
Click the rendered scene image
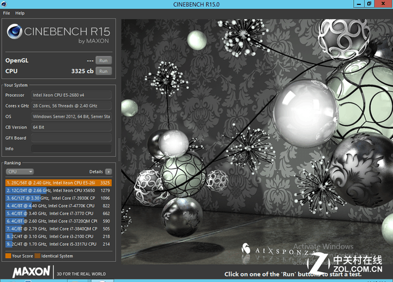coord(257,142)
